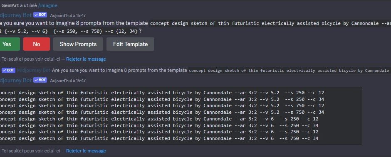
Task: Open the Show Prompts button
Action: pos(78,44)
